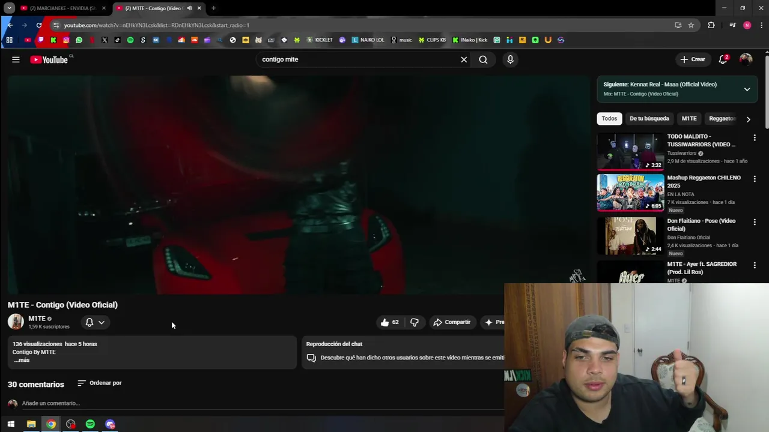Open the Ordenar por comments sort menu
This screenshot has height=432, width=769.
(x=100, y=383)
